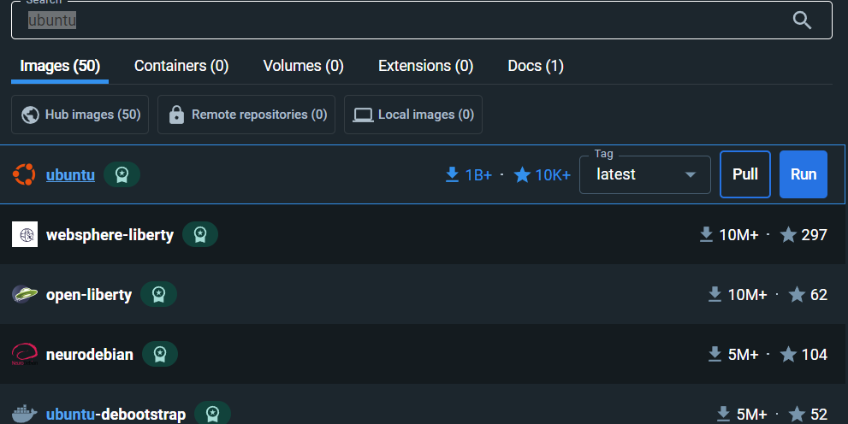The image size is (848, 424).
Task: Open the Docs (1) tab
Action: (536, 66)
